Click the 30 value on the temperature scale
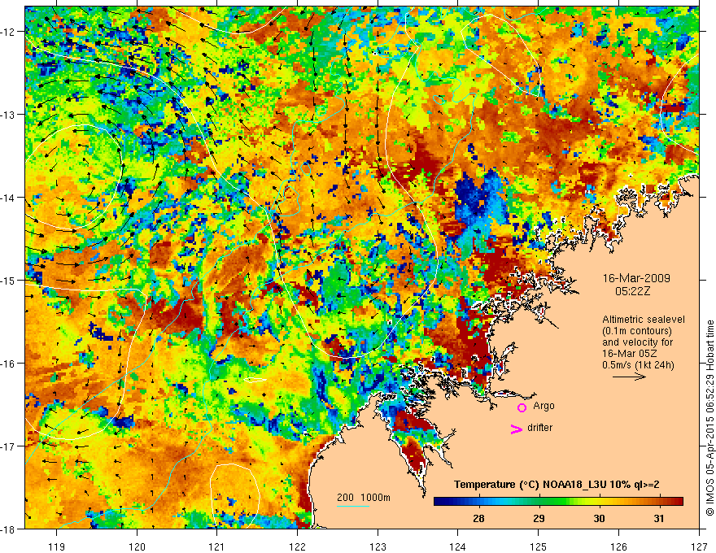716x553 pixels. (599, 519)
